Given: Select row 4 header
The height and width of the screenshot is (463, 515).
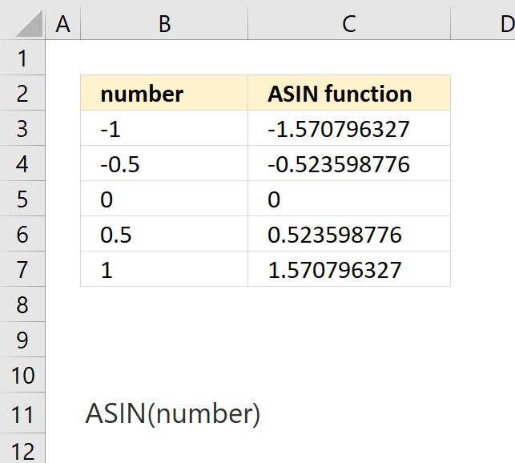Looking at the screenshot, I should (22, 163).
